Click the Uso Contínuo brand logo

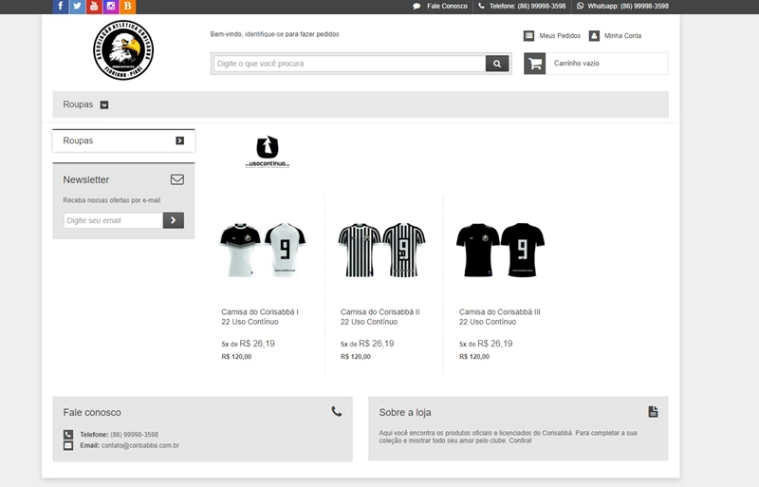click(268, 152)
